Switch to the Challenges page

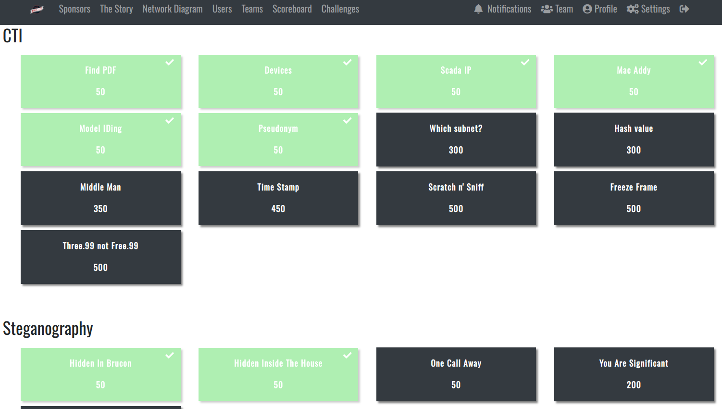(340, 9)
